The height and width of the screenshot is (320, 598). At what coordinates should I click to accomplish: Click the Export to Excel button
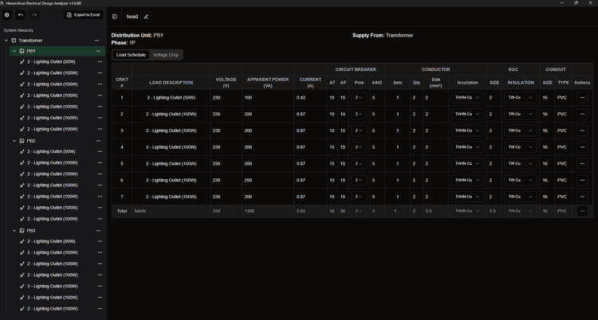[83, 14]
